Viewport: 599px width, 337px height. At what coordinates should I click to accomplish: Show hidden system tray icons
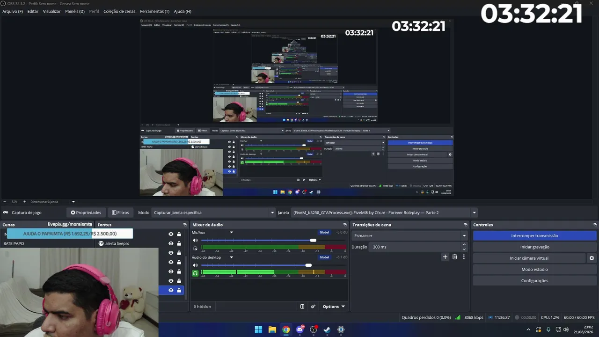click(528, 330)
